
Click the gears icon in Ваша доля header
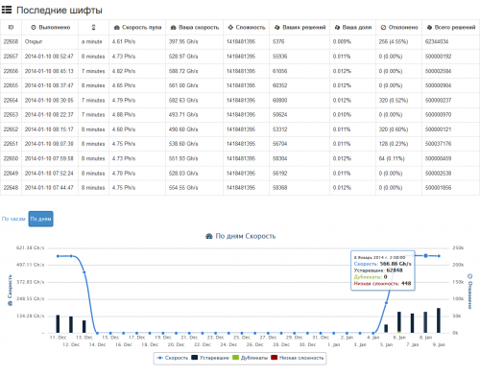click(x=337, y=28)
